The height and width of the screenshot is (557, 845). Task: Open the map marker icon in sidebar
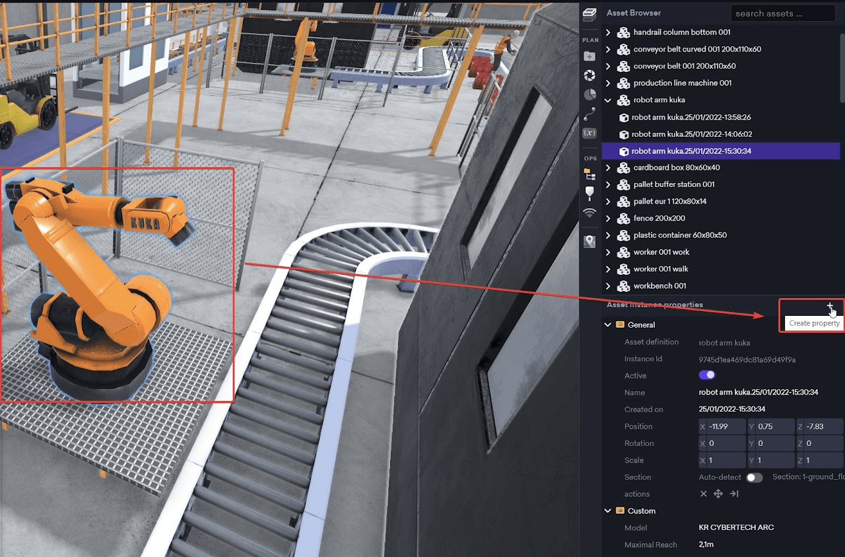(x=590, y=241)
